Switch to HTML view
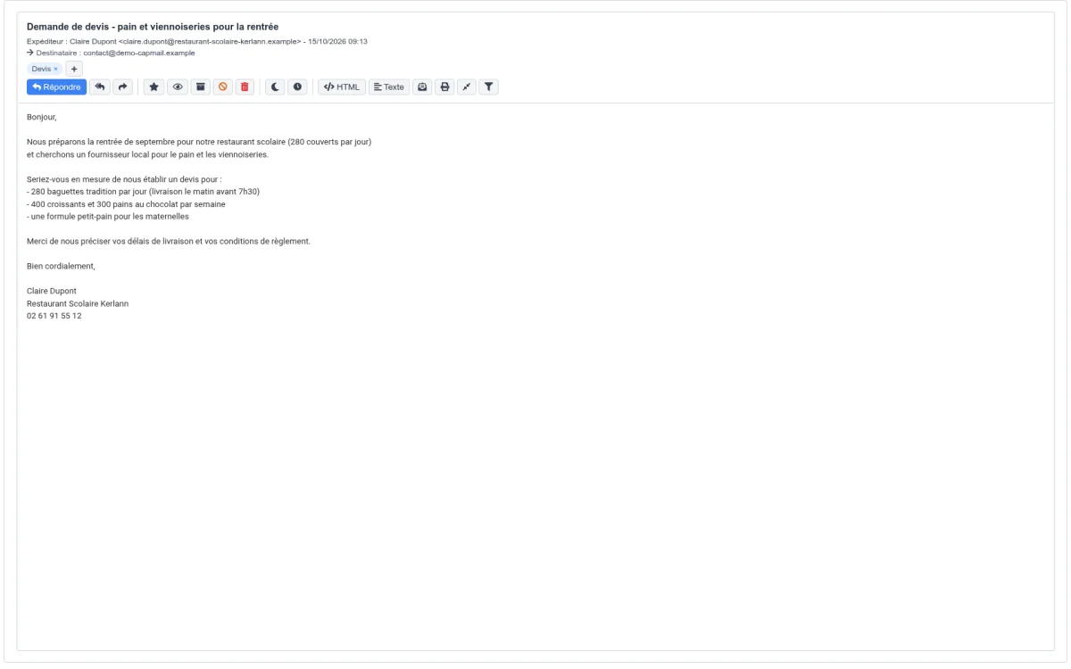The image size is (1071, 669). [x=342, y=87]
